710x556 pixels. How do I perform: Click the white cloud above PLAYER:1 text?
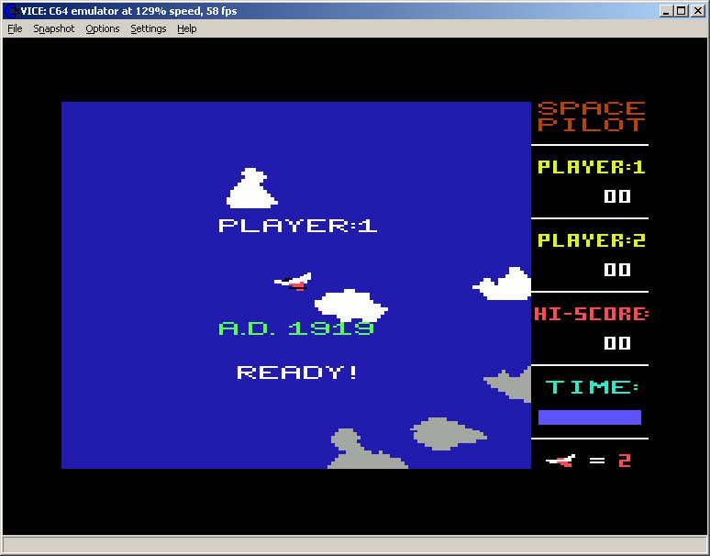[x=251, y=188]
